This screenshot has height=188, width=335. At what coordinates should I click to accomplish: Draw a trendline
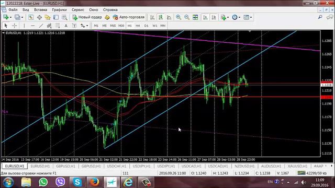41,26
